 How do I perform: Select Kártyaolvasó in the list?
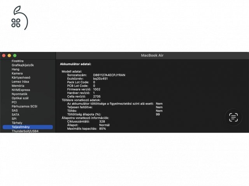[21, 77]
